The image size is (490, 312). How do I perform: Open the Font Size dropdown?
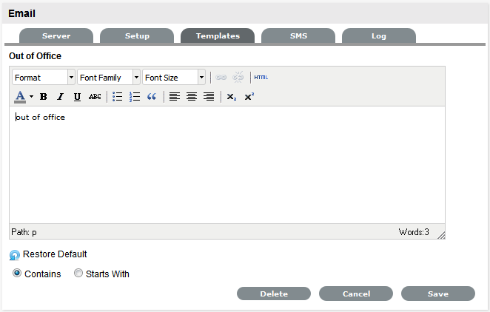click(x=174, y=78)
